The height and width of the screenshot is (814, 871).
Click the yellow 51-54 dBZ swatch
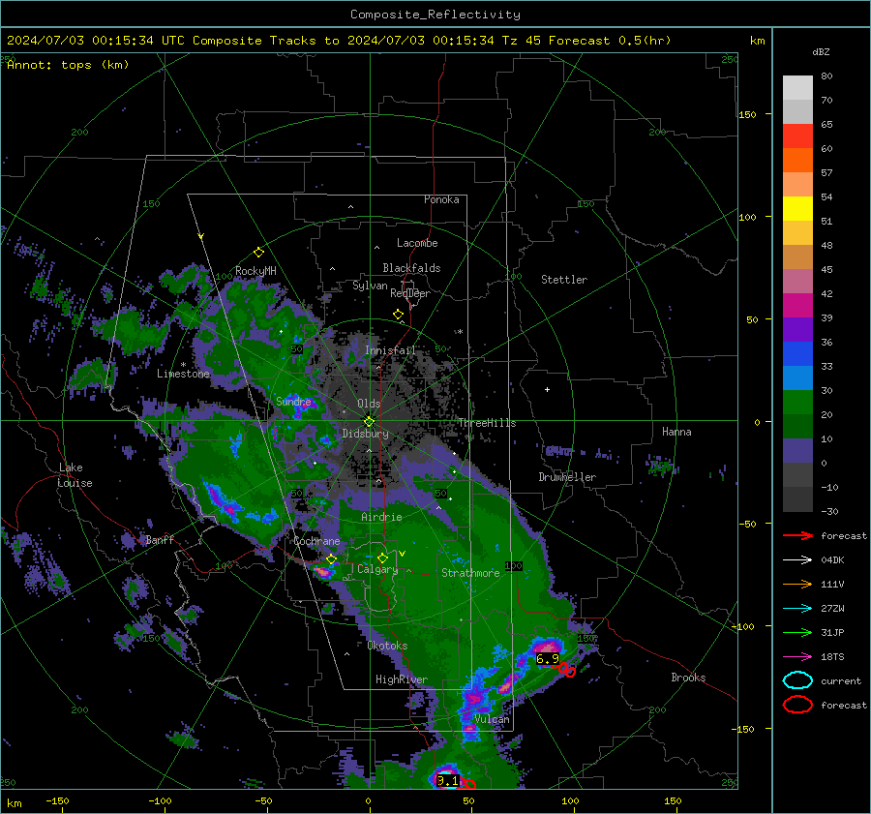(x=797, y=209)
